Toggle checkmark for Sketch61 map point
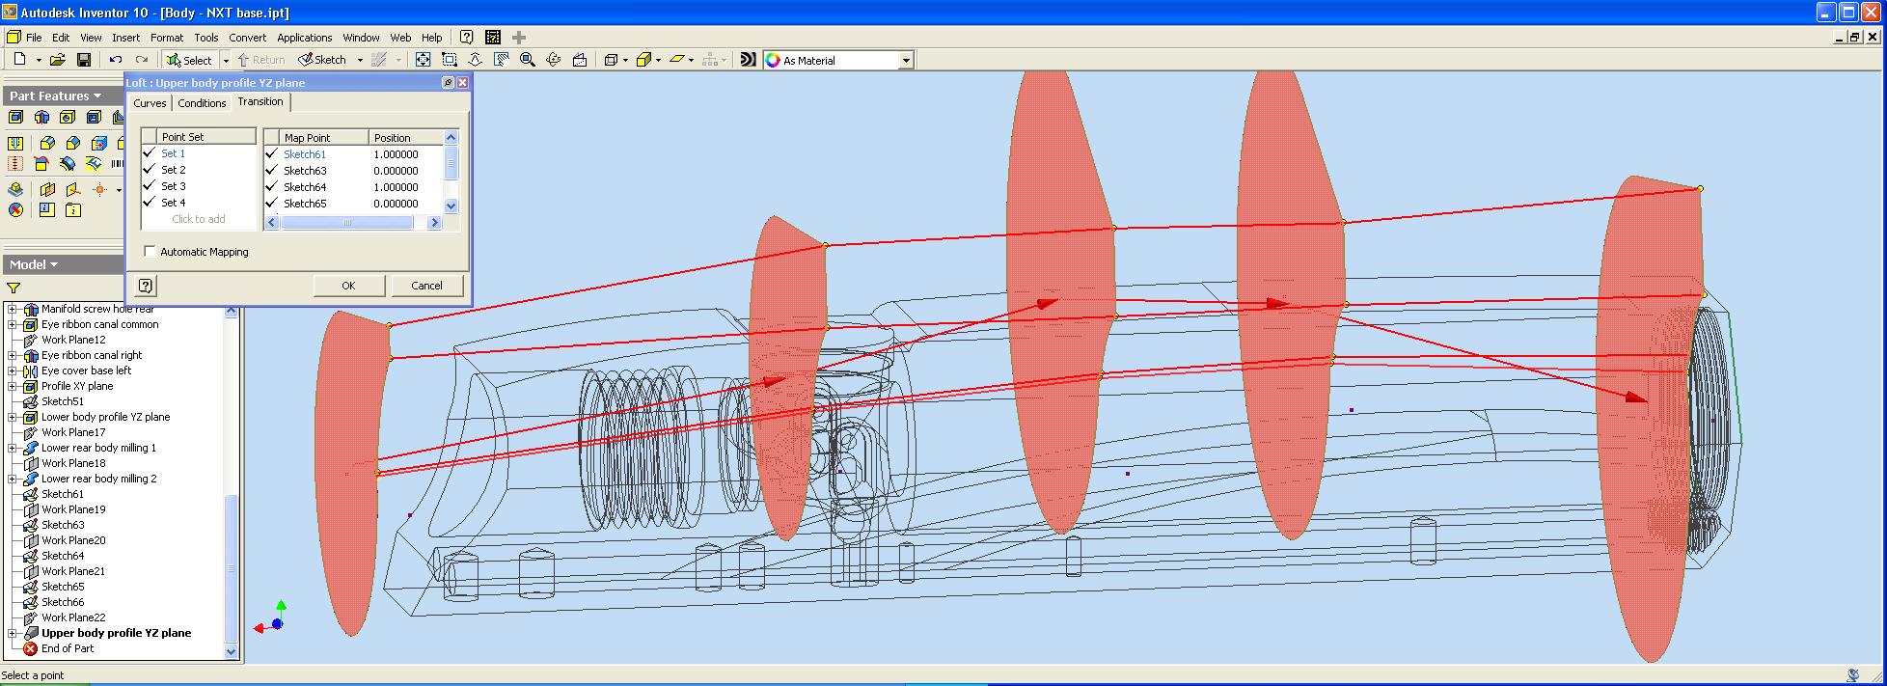 click(271, 154)
